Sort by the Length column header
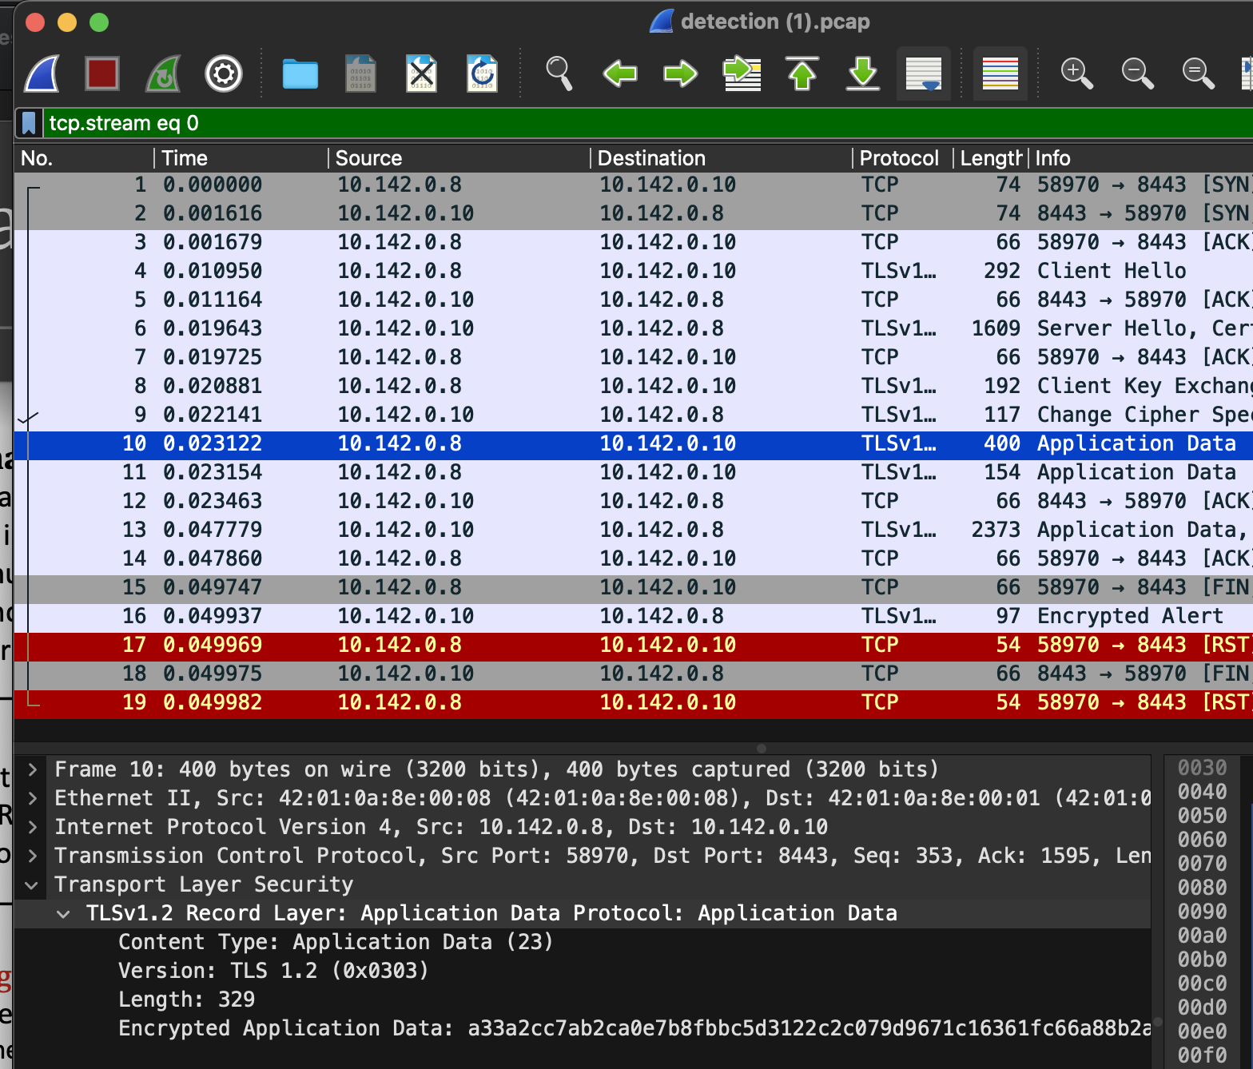Image resolution: width=1253 pixels, height=1069 pixels. [x=991, y=158]
